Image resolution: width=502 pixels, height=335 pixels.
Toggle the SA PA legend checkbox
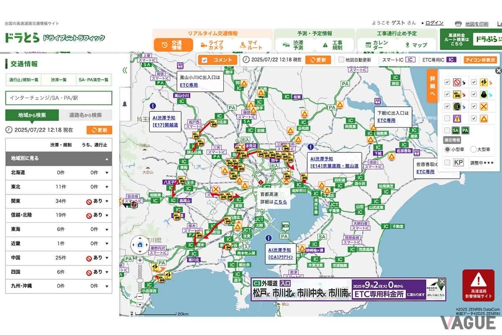click(x=447, y=131)
